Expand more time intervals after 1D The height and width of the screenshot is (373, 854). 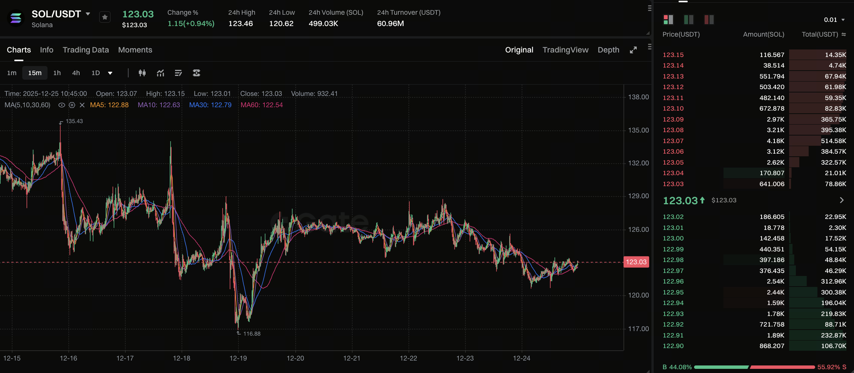pos(110,73)
